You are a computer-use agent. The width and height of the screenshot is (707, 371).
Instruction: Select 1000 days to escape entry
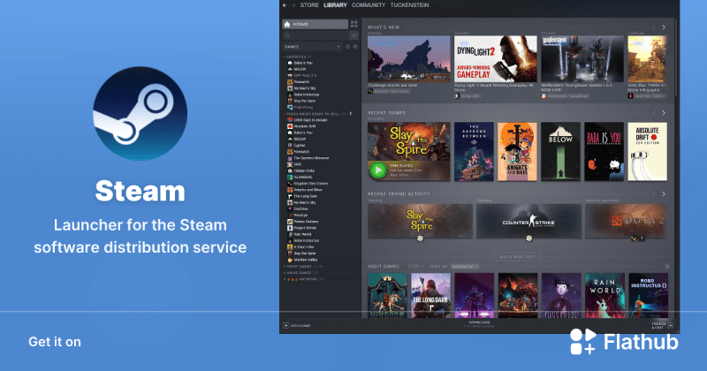(x=307, y=120)
